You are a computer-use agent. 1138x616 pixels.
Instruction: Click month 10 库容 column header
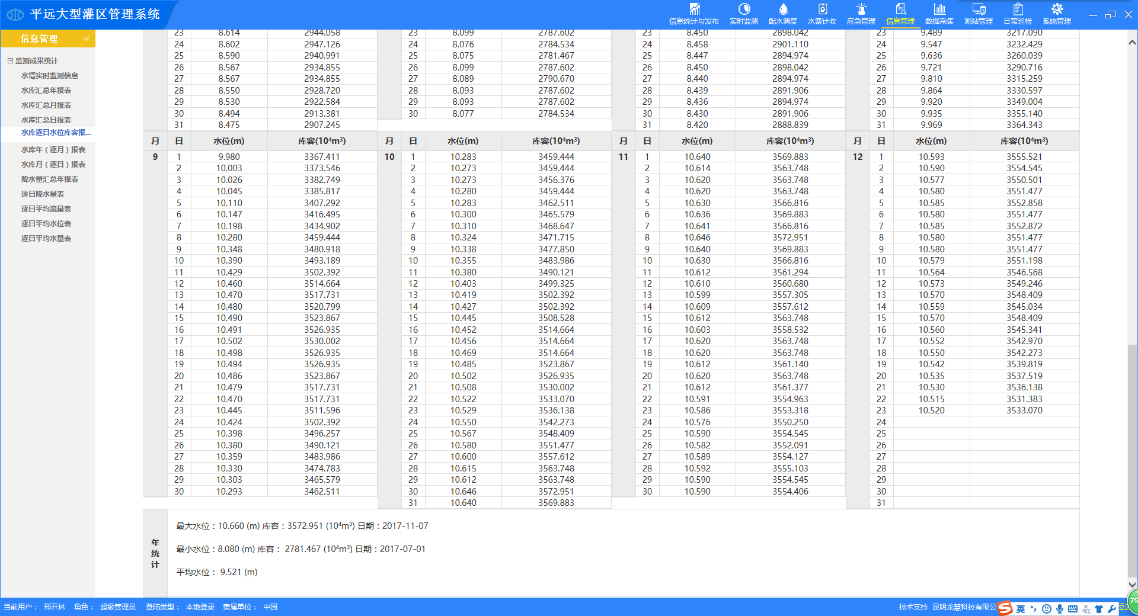(x=556, y=141)
